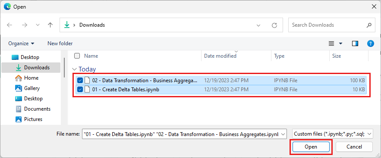Open the Custom files type filter
381x158 pixels.
click(332, 134)
